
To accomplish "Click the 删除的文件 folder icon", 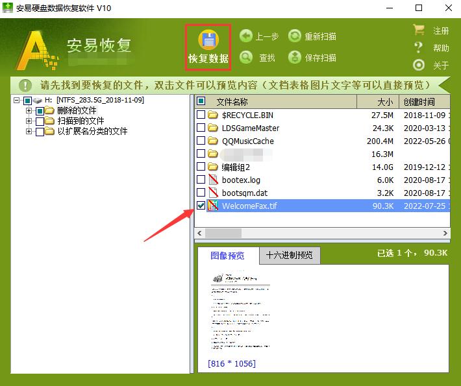I will click(50, 111).
